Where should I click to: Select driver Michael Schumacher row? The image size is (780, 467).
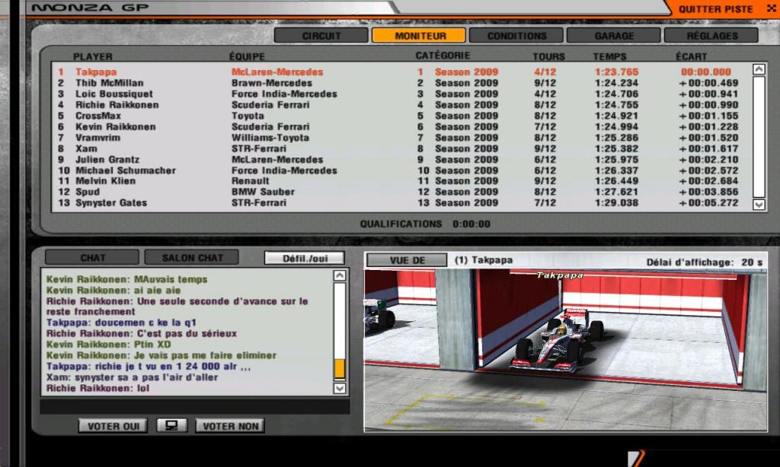coord(402,170)
